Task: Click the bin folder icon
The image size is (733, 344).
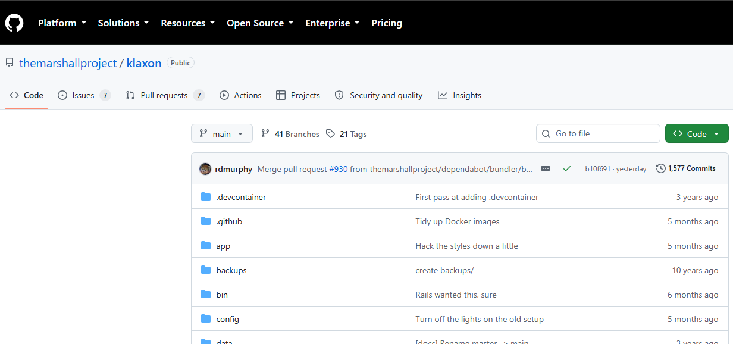Action: pyautogui.click(x=206, y=295)
